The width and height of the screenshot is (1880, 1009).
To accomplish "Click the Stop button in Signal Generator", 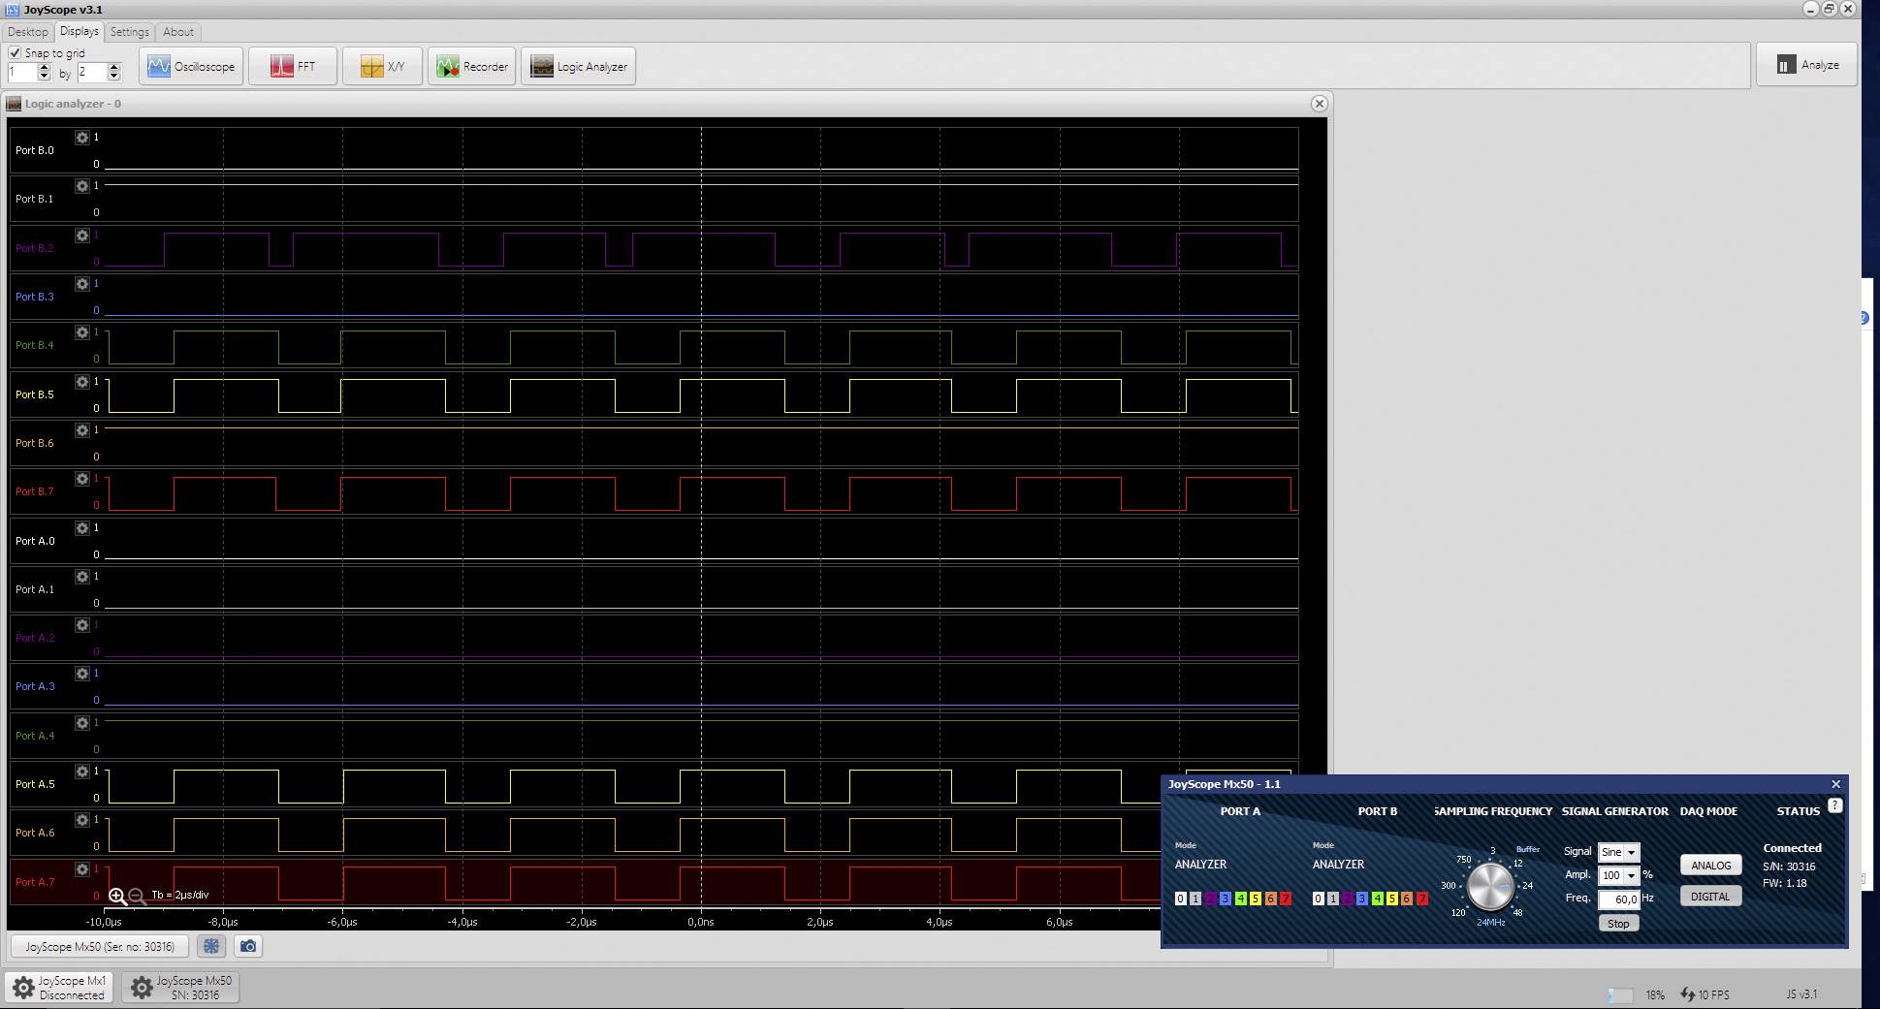I will coord(1617,923).
